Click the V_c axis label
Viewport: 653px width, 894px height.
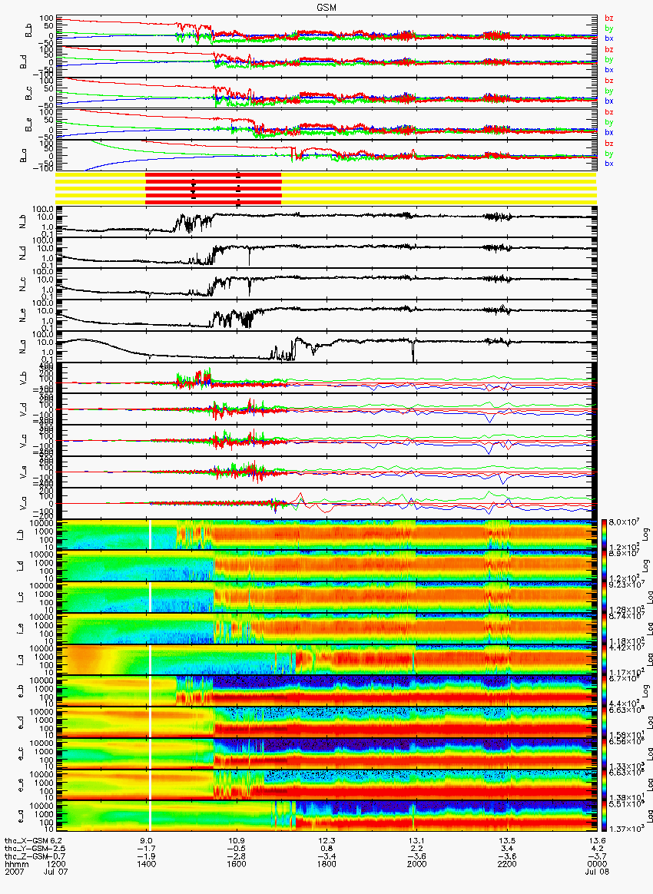[23, 440]
